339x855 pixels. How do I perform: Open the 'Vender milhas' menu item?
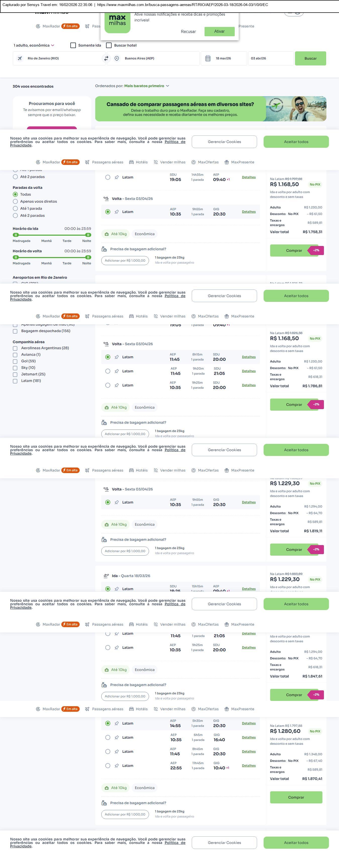tap(172, 162)
